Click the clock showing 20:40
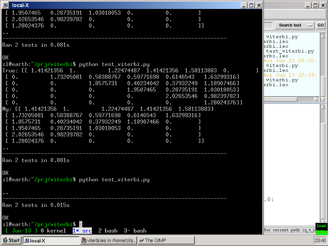Viewport: 328px width, 246px height. (x=320, y=240)
